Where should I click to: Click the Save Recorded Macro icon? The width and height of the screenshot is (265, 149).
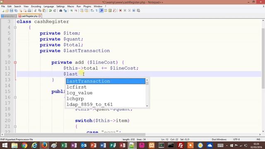click(138, 10)
